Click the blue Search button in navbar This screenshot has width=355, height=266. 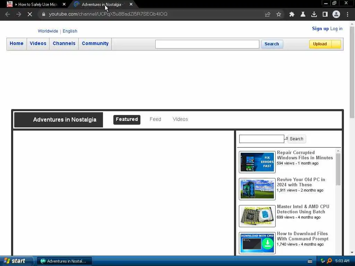pos(272,44)
